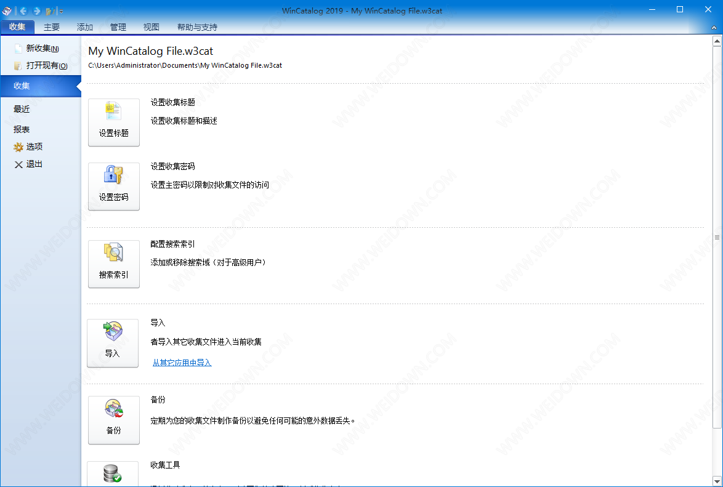
Task: Open the 视图 tab
Action: [x=151, y=27]
